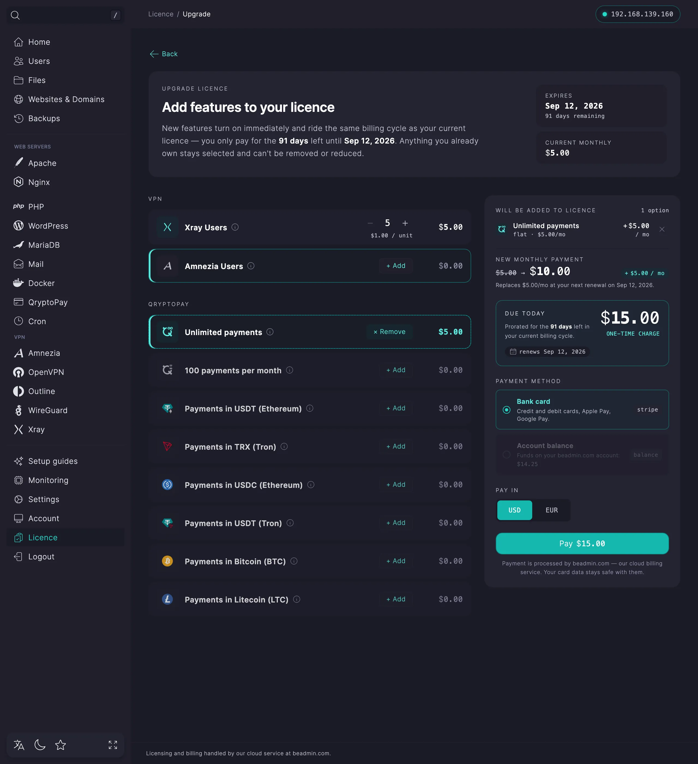Click Xray Users quantity value 5
Viewport: 698px width, 764px height.
(x=387, y=223)
